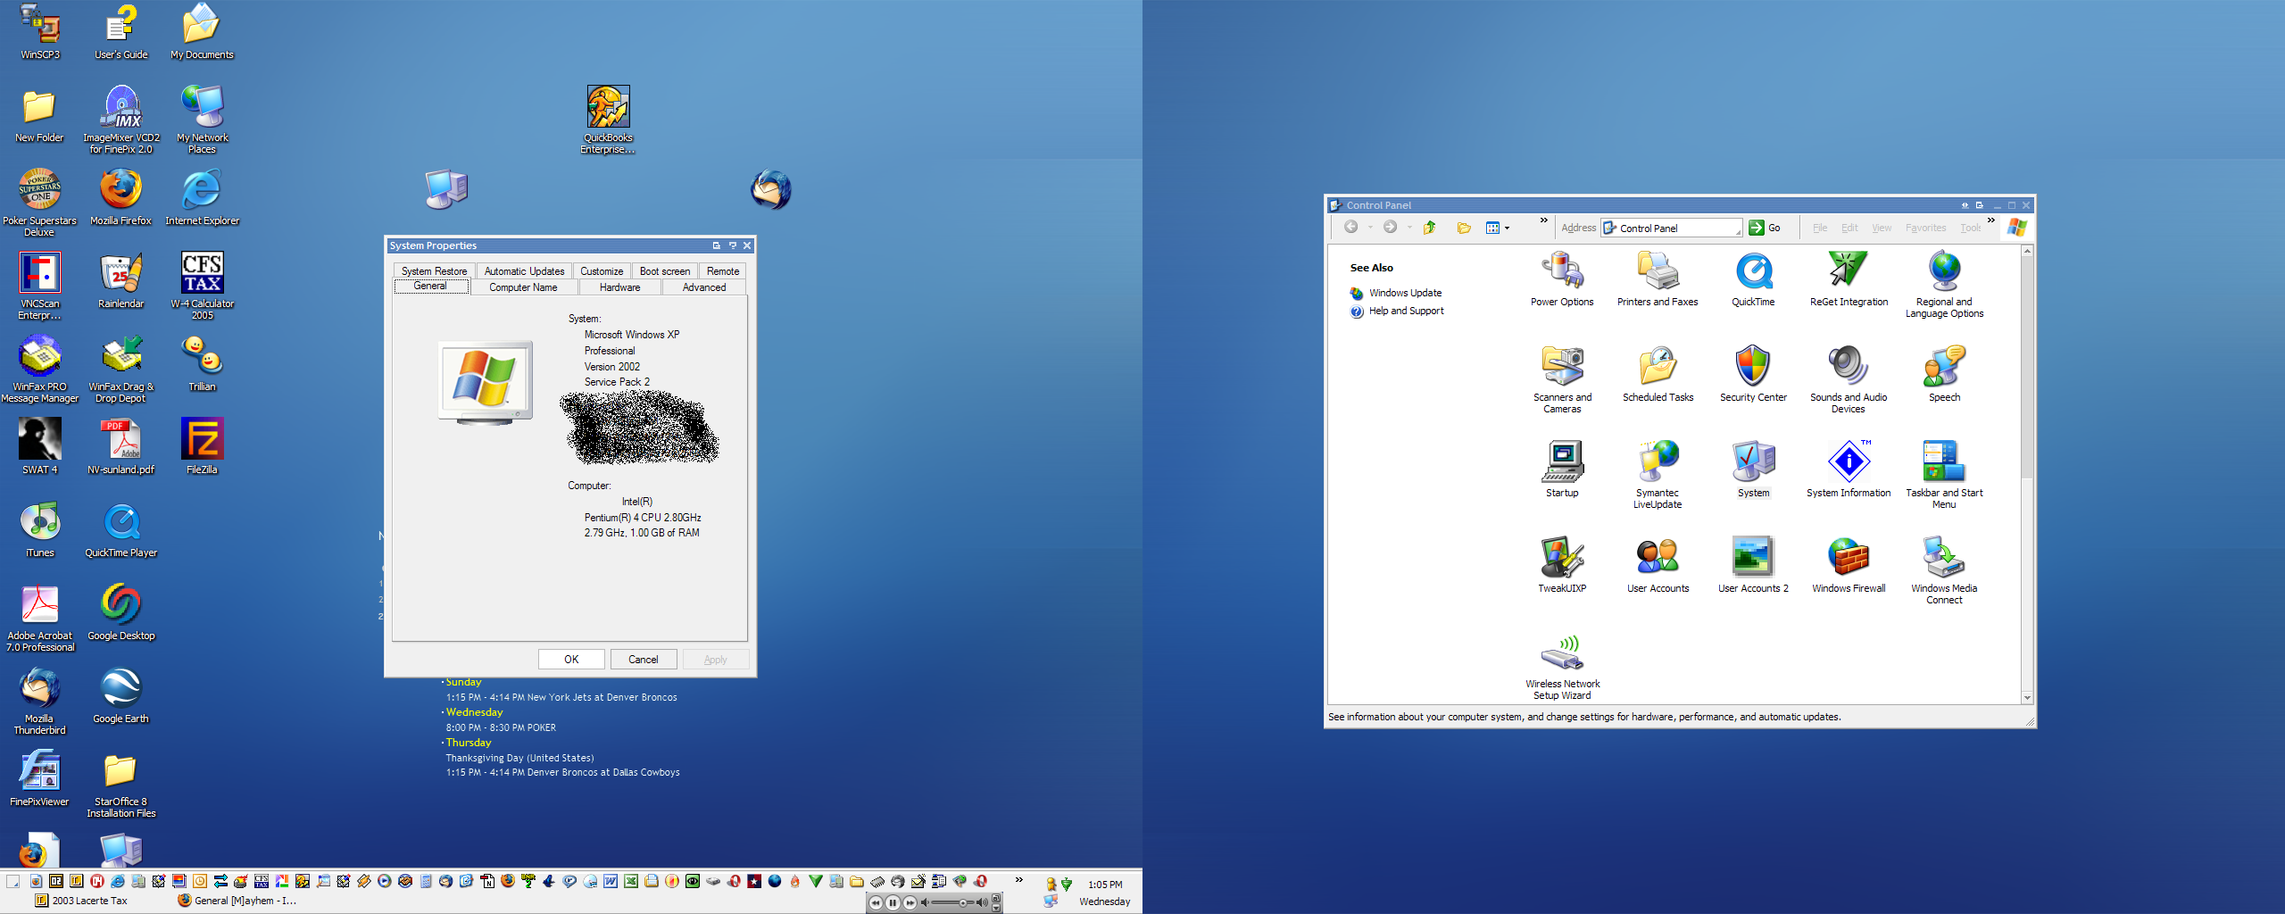This screenshot has width=2285, height=914.
Task: Open Regional and Language Options
Action: [x=1944, y=285]
